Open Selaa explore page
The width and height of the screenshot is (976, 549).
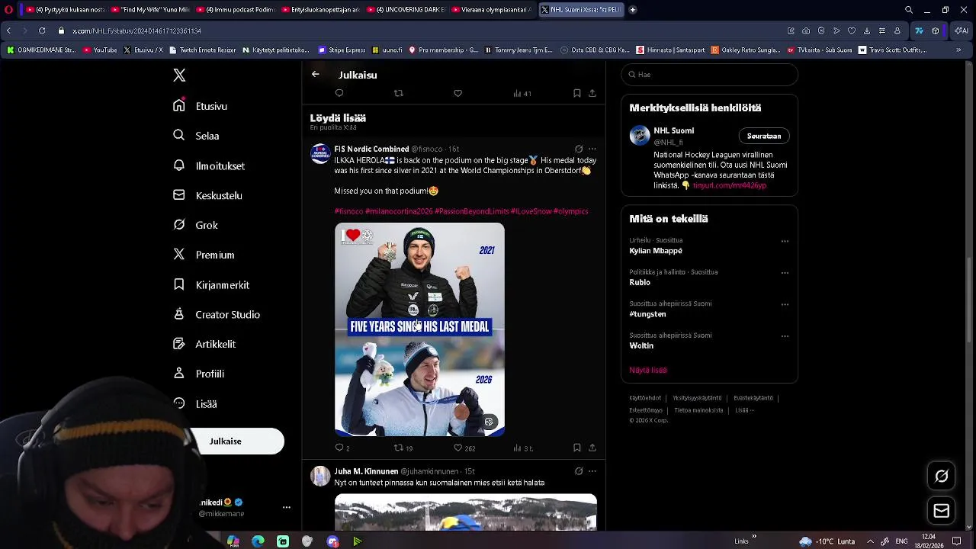click(x=197, y=136)
